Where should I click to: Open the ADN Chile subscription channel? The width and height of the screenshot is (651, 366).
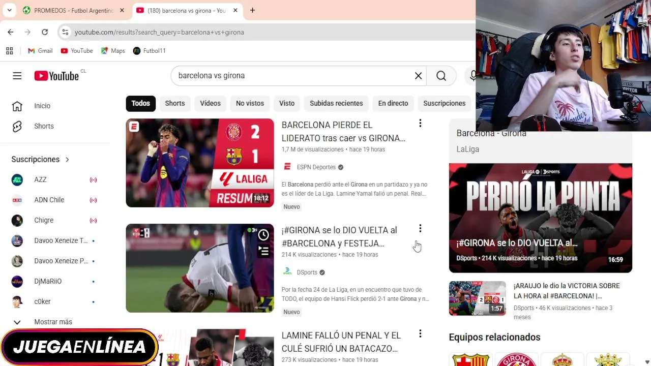(54, 200)
